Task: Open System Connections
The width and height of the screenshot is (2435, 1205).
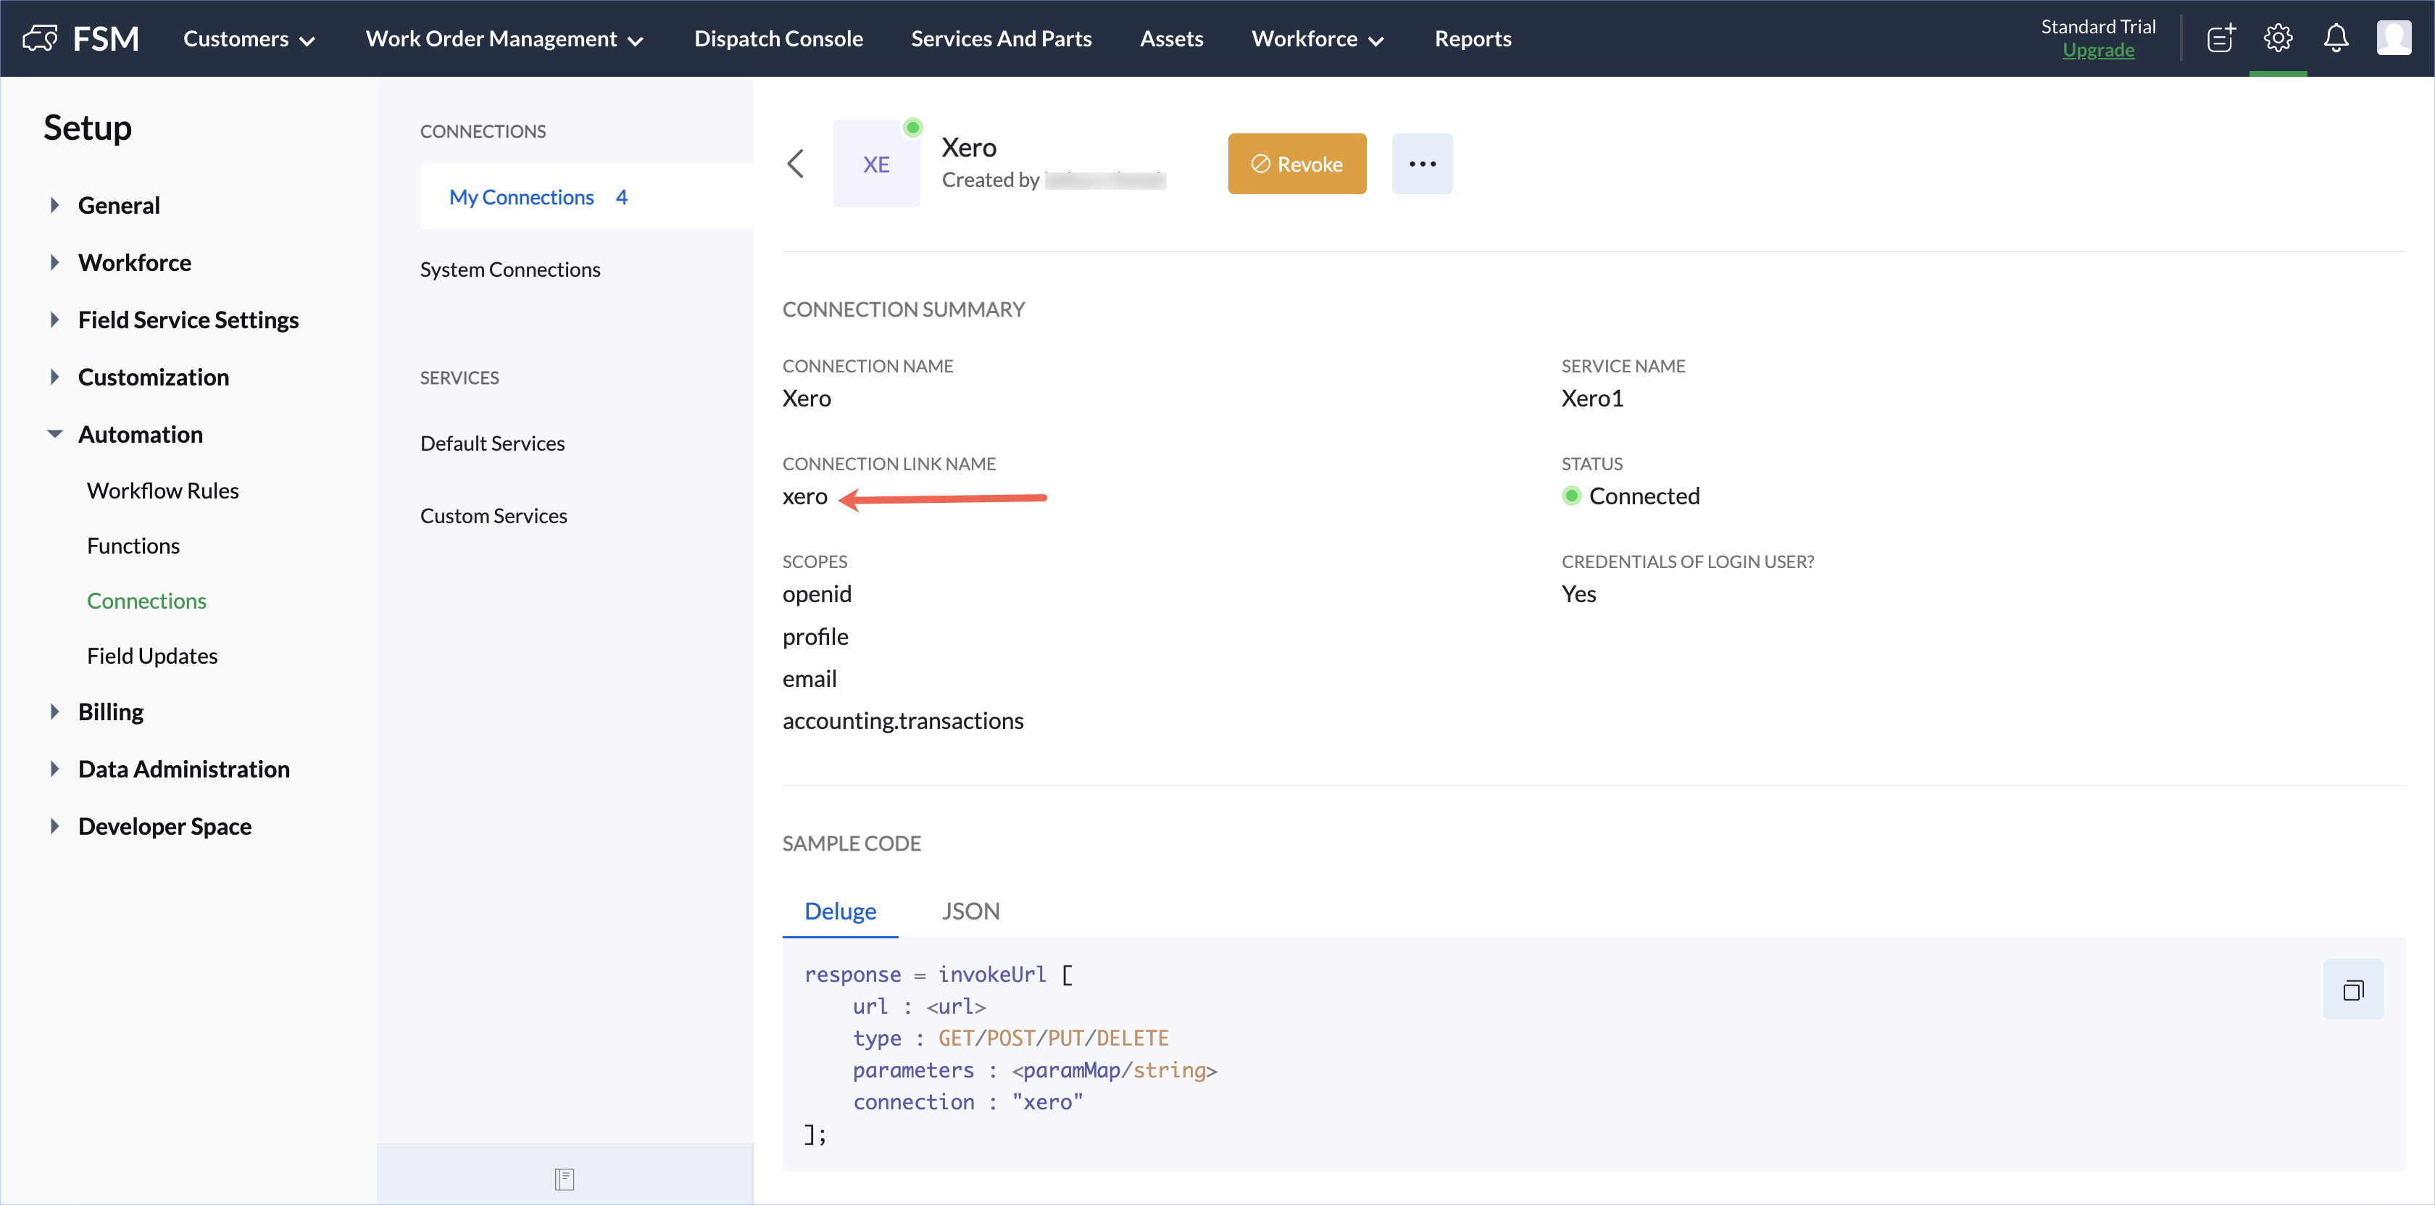Action: click(509, 270)
